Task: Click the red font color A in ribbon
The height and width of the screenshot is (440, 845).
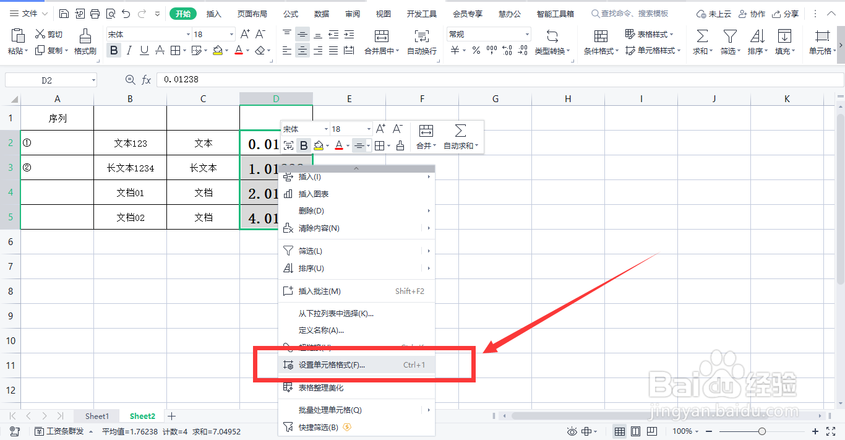Action: [239, 51]
